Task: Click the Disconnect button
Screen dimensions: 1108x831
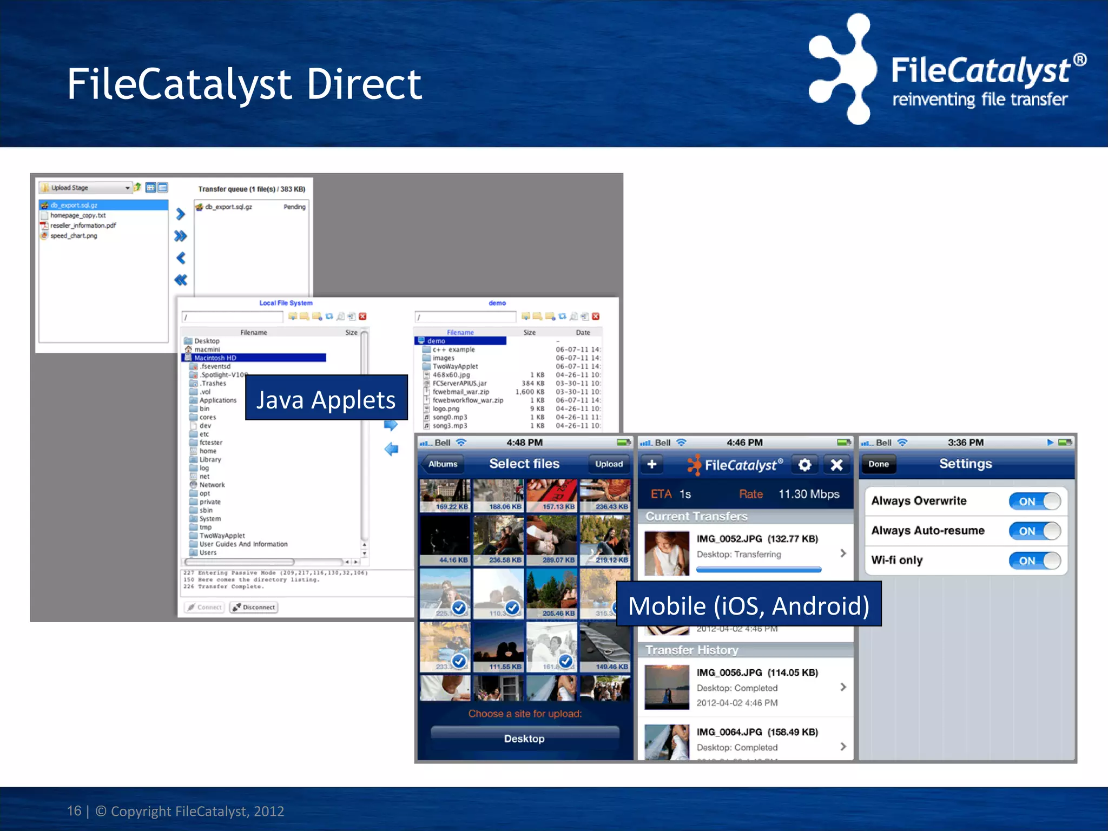Action: pos(254,607)
